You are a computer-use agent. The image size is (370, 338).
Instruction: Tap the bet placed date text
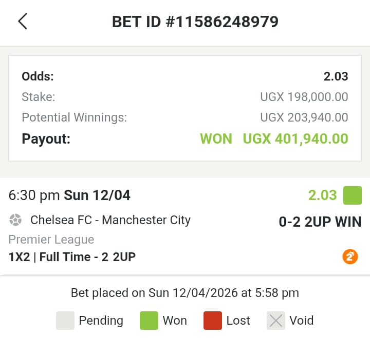coord(185,293)
